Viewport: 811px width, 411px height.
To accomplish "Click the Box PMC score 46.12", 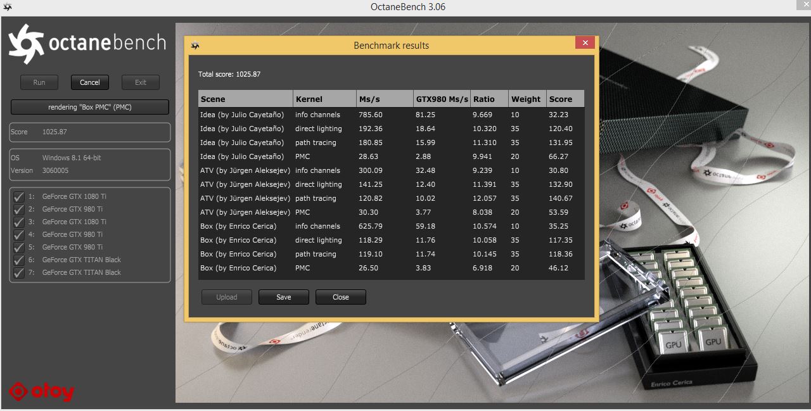I will click(x=559, y=268).
